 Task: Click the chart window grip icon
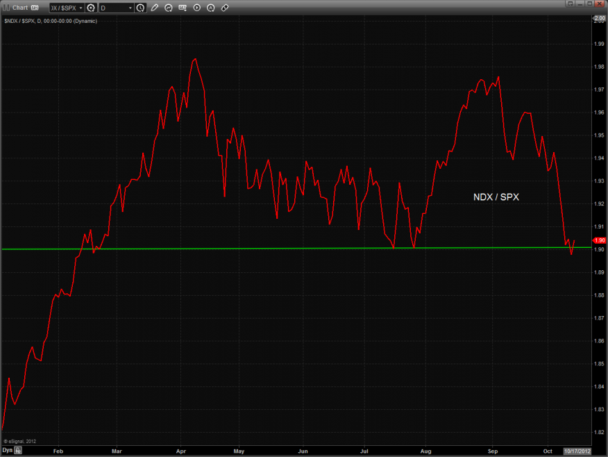[6, 8]
